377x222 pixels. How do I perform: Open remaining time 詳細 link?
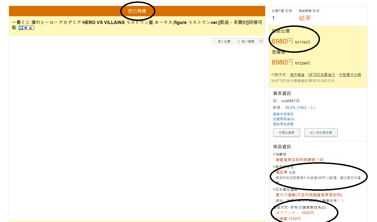pyautogui.click(x=316, y=11)
